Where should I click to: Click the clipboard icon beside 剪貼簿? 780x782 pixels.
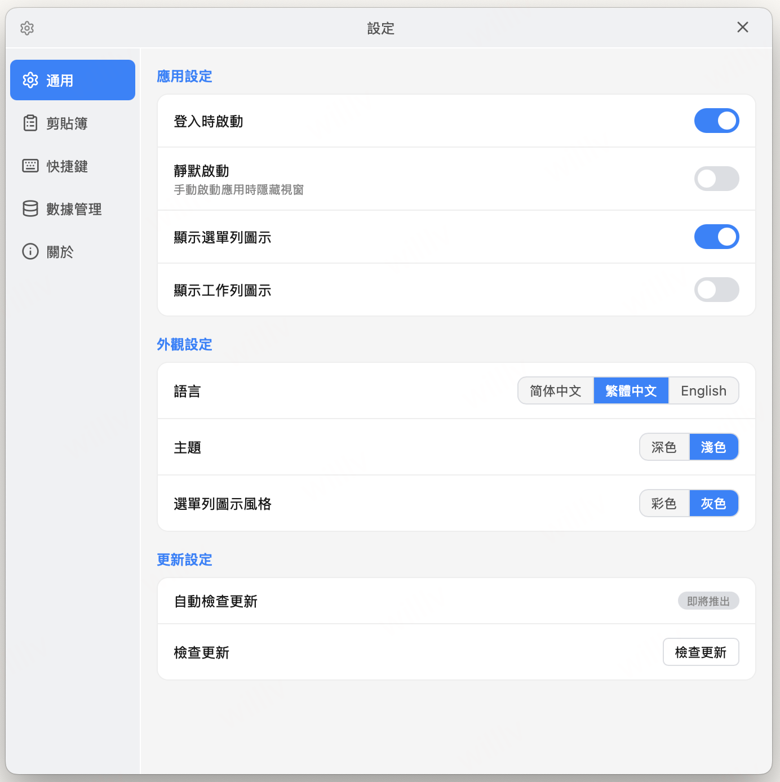pos(30,123)
